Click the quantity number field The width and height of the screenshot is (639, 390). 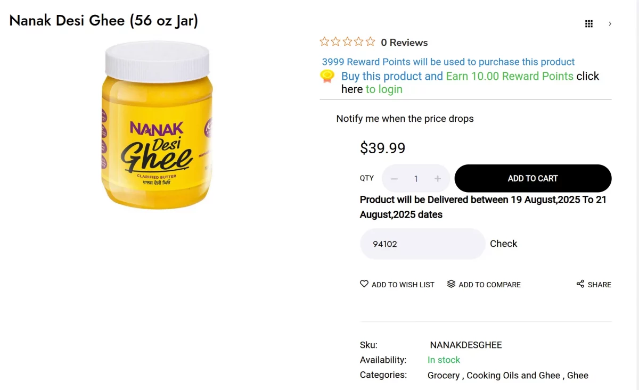click(x=416, y=179)
